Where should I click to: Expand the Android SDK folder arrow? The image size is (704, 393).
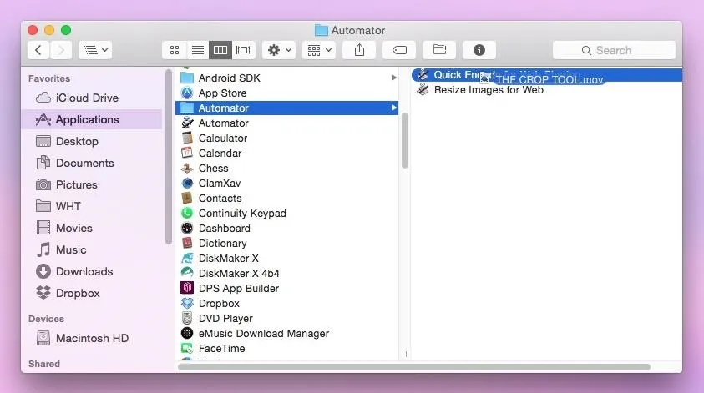pyautogui.click(x=393, y=78)
